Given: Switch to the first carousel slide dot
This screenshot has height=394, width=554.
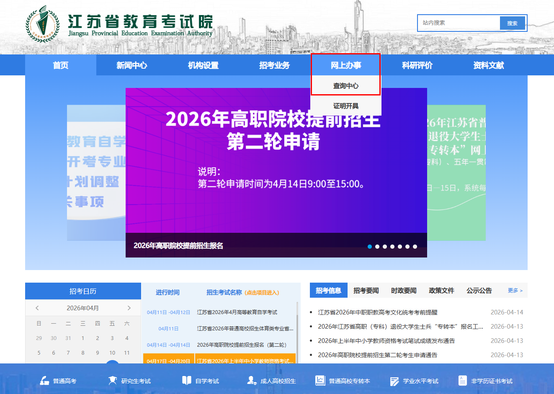Looking at the screenshot, I should pyautogui.click(x=370, y=247).
